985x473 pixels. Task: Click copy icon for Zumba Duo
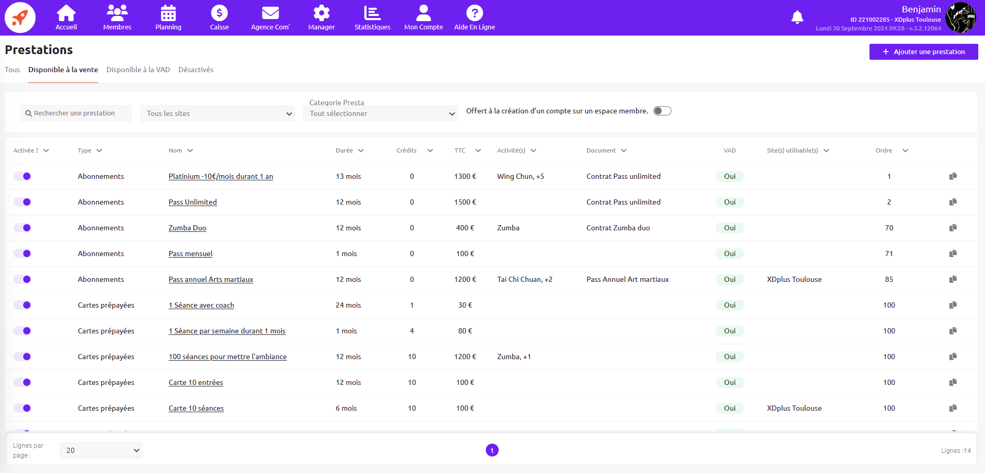[x=953, y=228]
